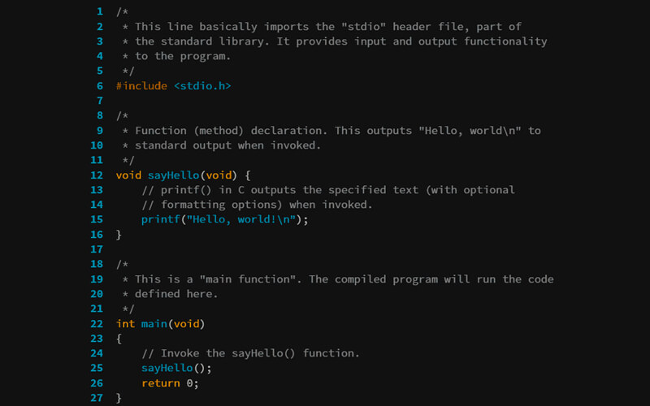
Task: Click the comment "Invoke the sayHello() function"
Action: [250, 354]
